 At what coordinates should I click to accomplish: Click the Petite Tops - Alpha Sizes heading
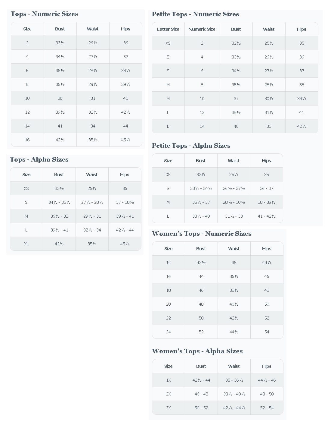(x=191, y=146)
